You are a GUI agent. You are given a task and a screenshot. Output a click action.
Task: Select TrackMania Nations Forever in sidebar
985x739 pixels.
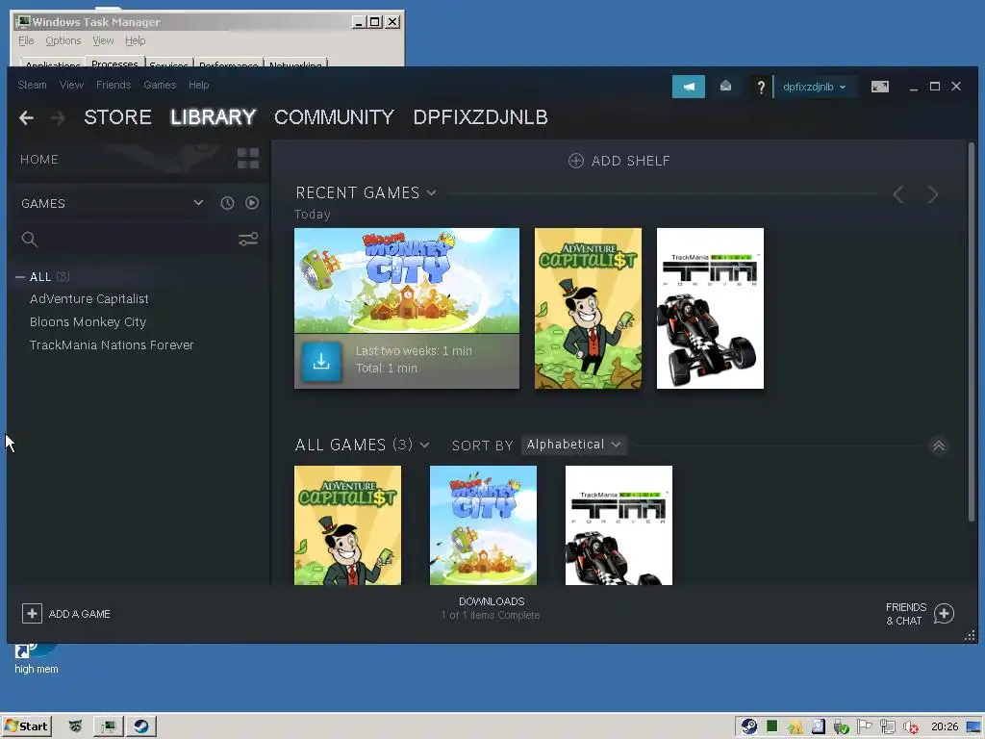(x=112, y=345)
